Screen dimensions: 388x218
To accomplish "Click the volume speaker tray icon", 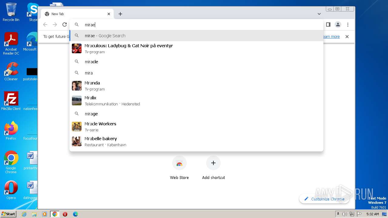I will (345, 214).
